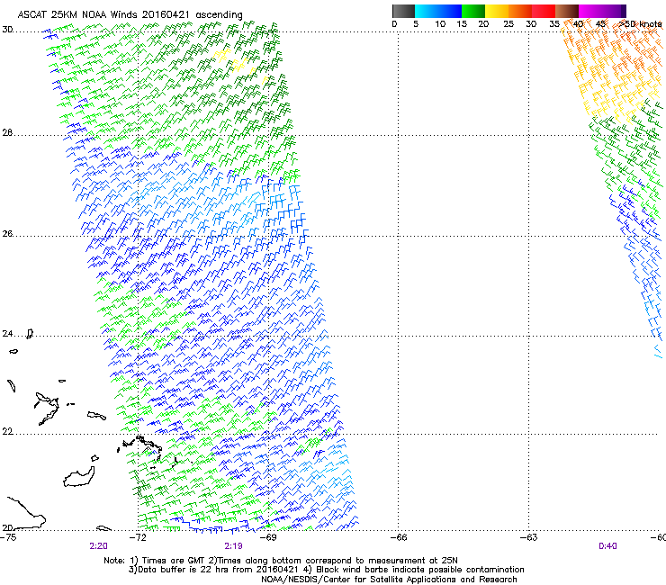
Task: Click the legend label 25
Action: pos(508,24)
